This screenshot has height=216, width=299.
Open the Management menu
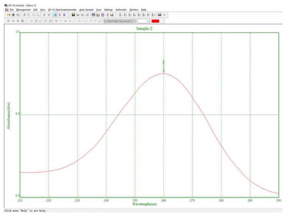point(23,10)
